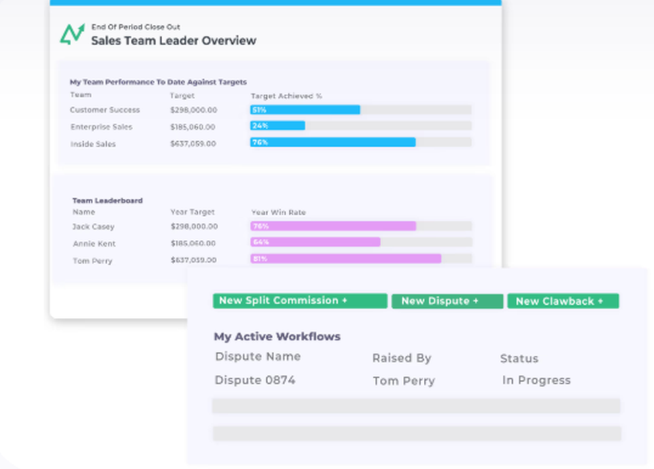
Task: Click the 24% progress bar for Enterprise Sales
Action: (278, 125)
